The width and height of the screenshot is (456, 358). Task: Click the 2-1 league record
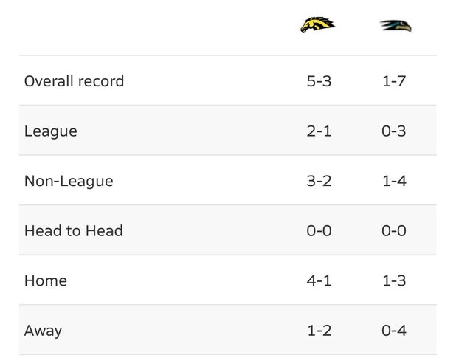[319, 131]
